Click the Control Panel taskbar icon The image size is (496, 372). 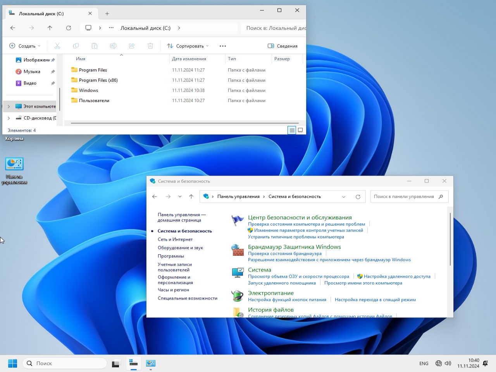151,363
